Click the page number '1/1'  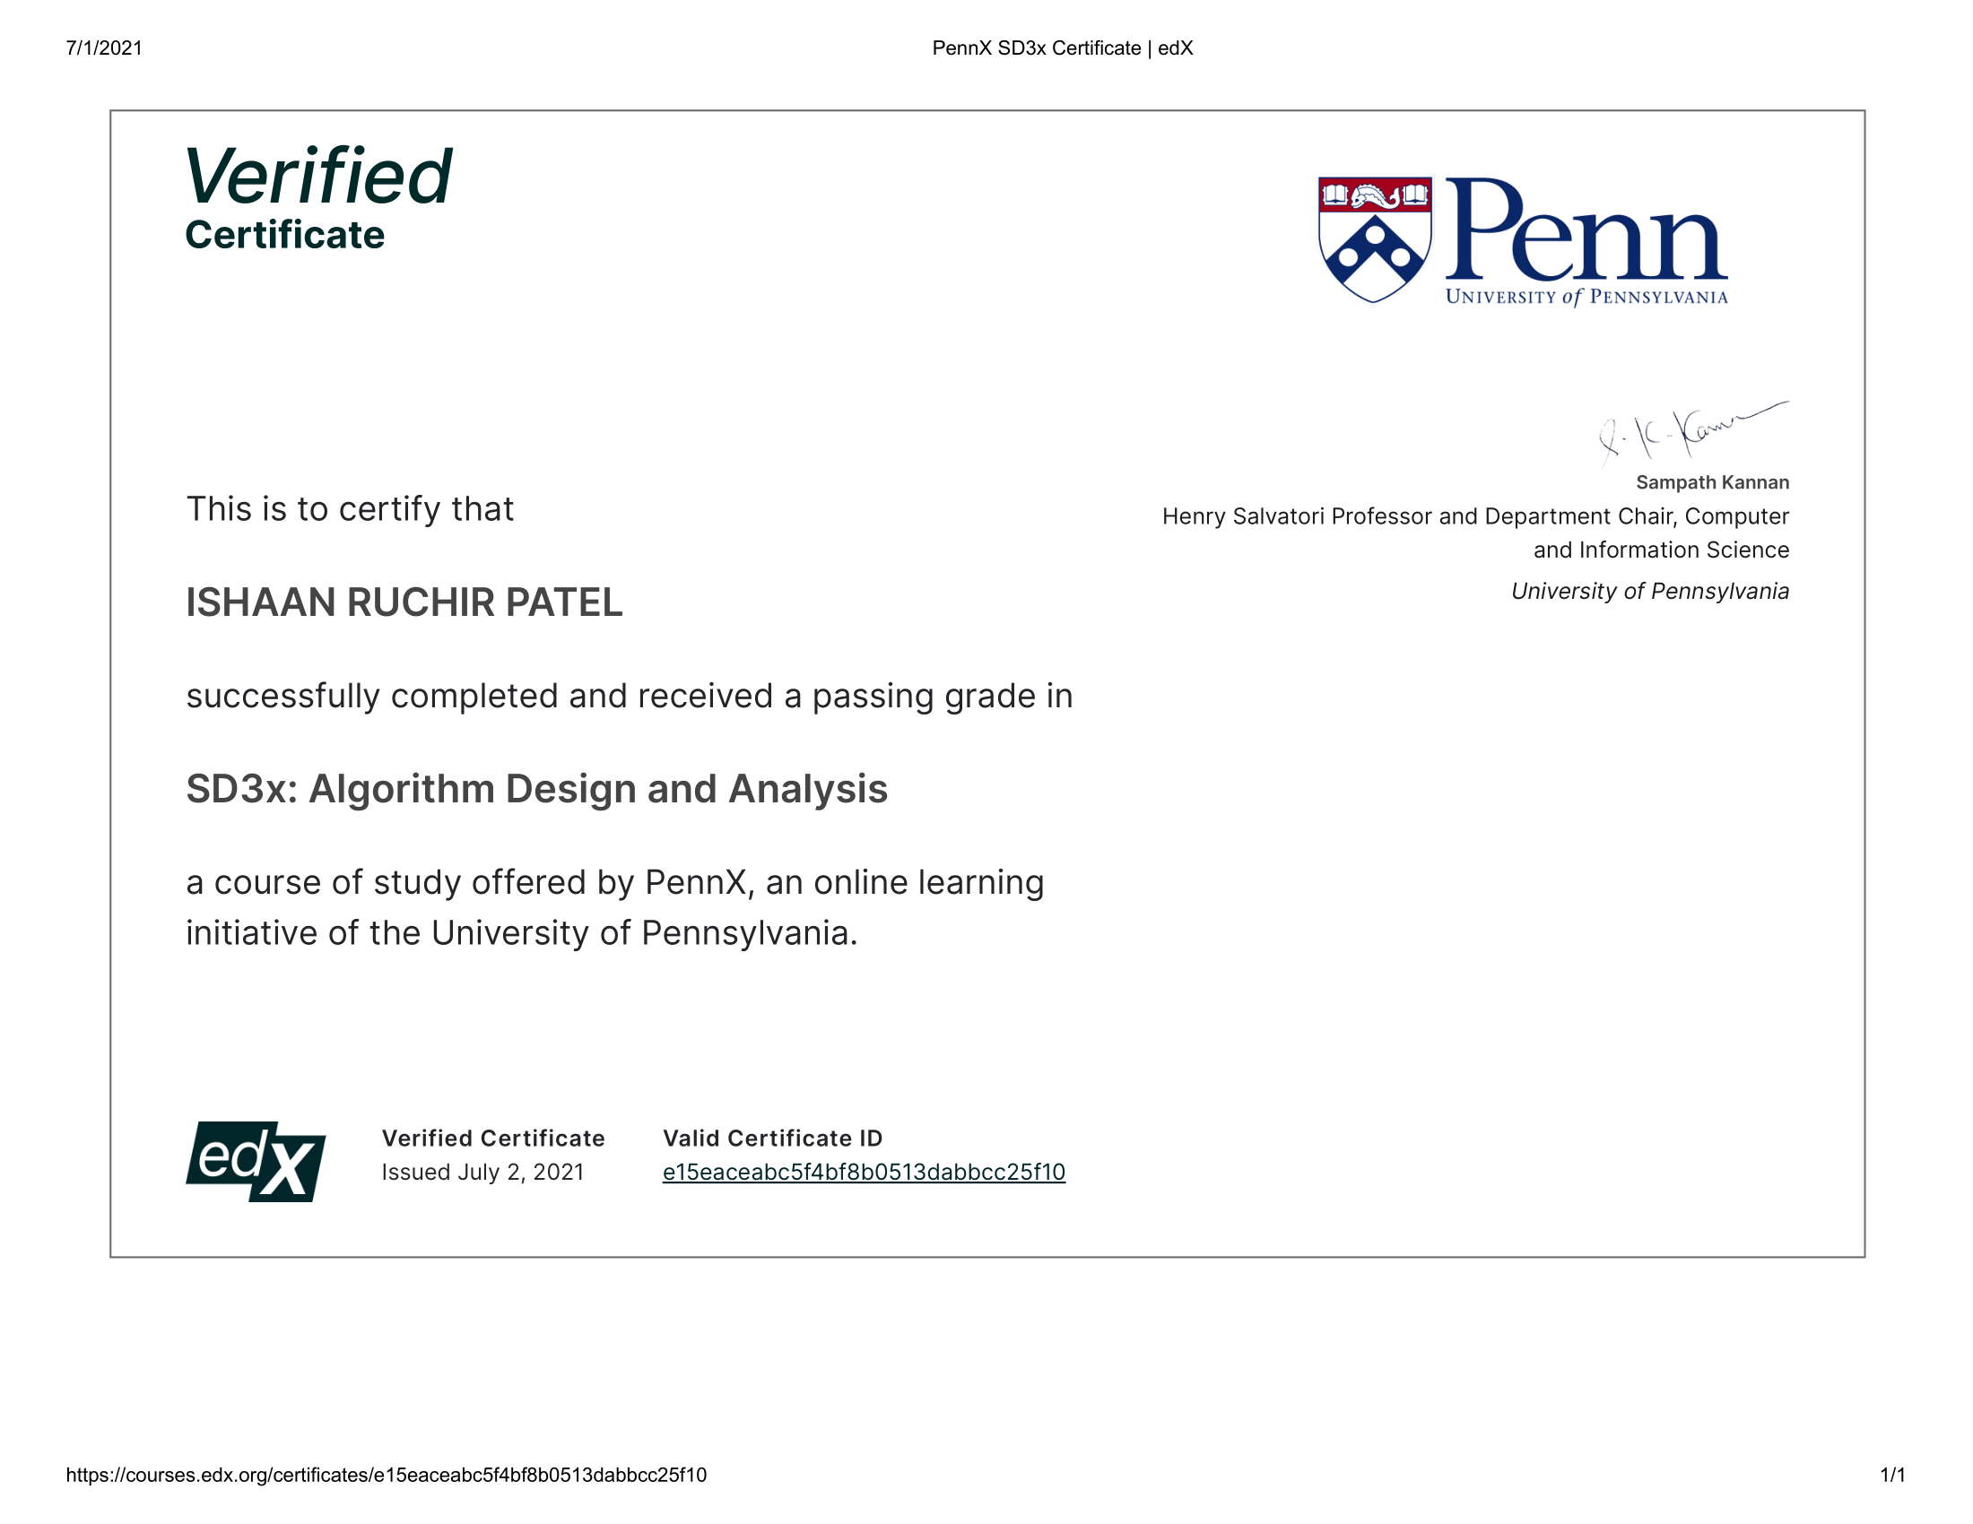coord(1892,1476)
